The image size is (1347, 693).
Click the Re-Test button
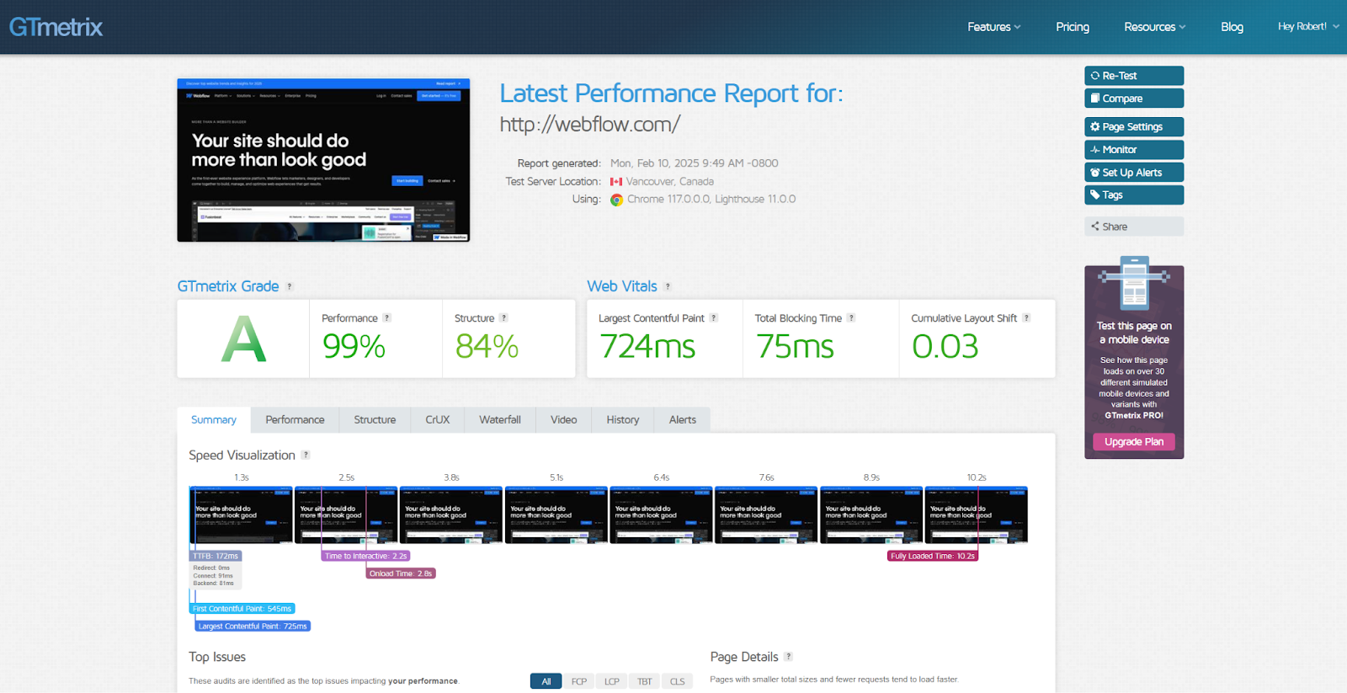[x=1133, y=76]
